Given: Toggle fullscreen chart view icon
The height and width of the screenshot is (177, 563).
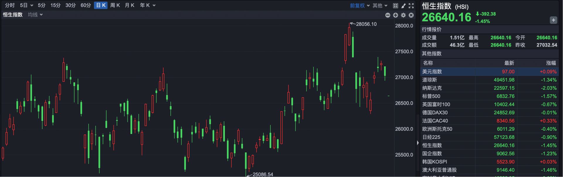Looking at the screenshot, I should click(411, 6).
